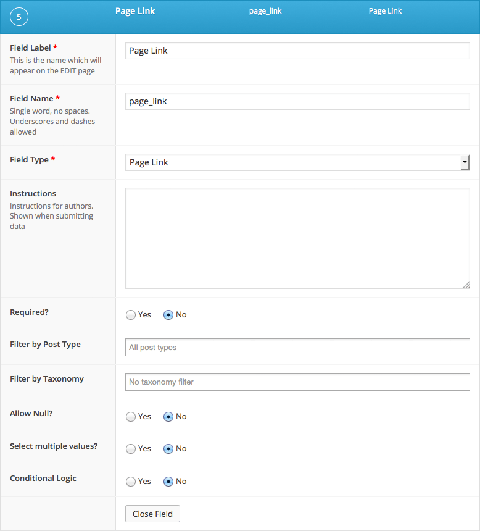This screenshot has height=531, width=480.
Task: Set Required to Yes
Action: tap(131, 315)
